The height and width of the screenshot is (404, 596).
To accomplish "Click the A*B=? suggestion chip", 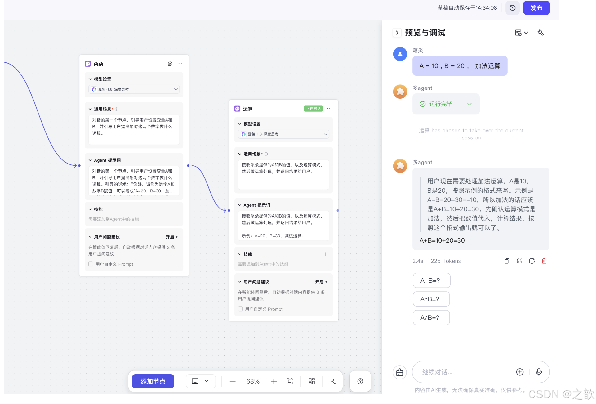I will [431, 299].
